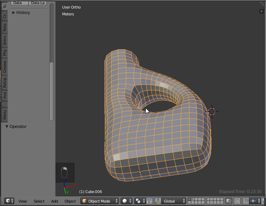Click the pivot point icon

pyautogui.click(x=138, y=201)
